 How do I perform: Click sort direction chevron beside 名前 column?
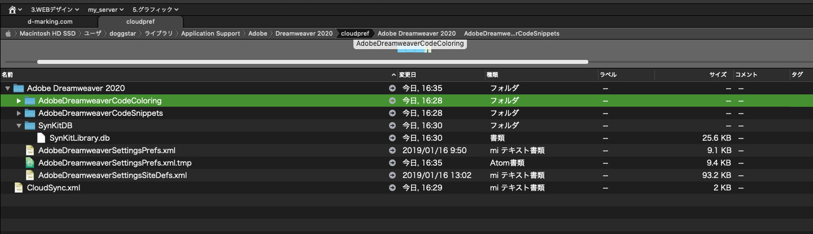394,75
